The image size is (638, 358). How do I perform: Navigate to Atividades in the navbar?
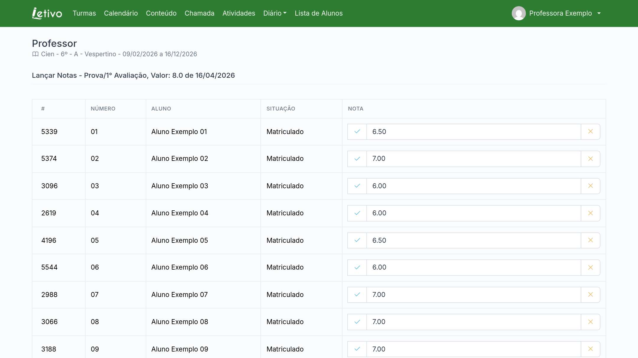click(239, 13)
